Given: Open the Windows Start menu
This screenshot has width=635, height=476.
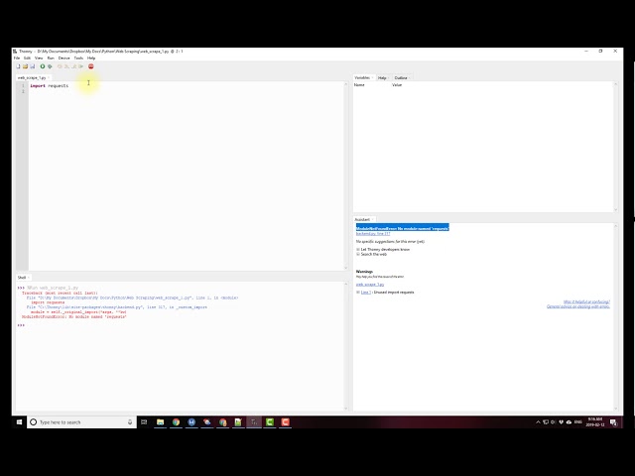Looking at the screenshot, I should coord(19,422).
